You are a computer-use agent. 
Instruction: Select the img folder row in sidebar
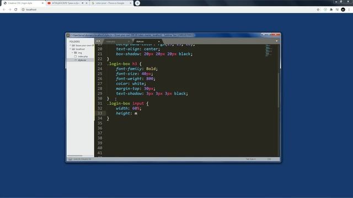click(x=81, y=53)
